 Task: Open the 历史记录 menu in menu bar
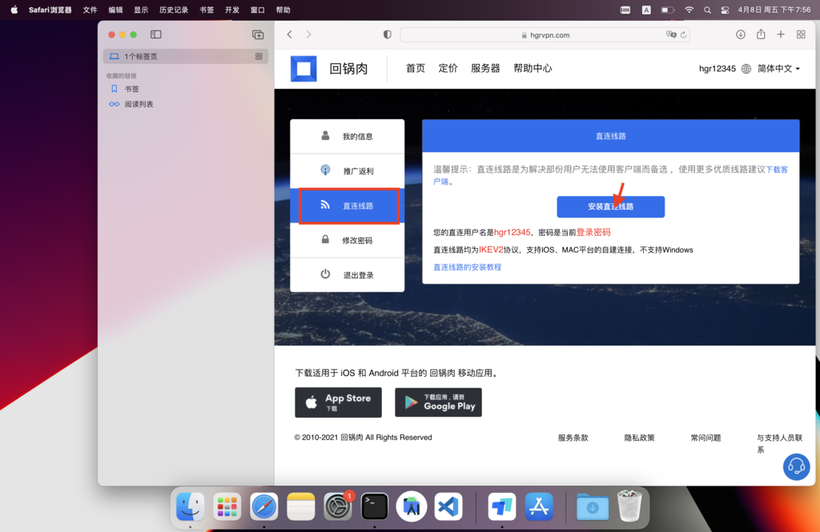tap(174, 10)
